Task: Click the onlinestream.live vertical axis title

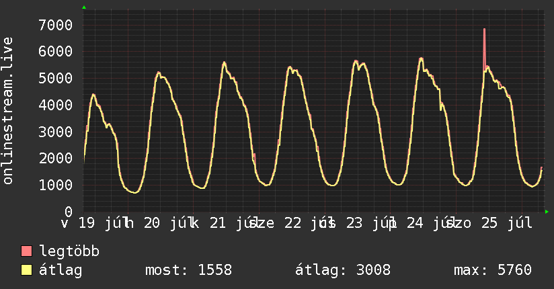Action: tap(7, 111)
